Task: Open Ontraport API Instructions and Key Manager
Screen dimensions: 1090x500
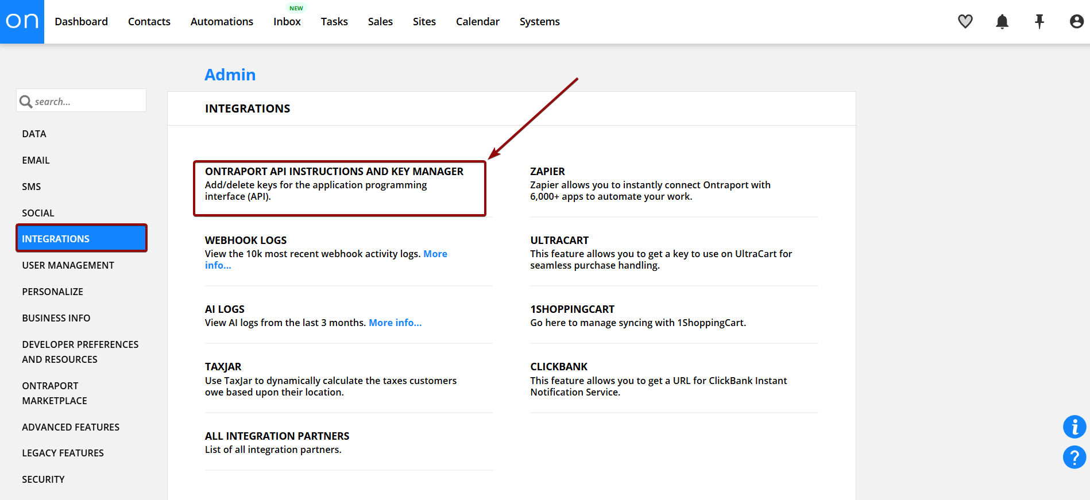Action: (x=334, y=172)
